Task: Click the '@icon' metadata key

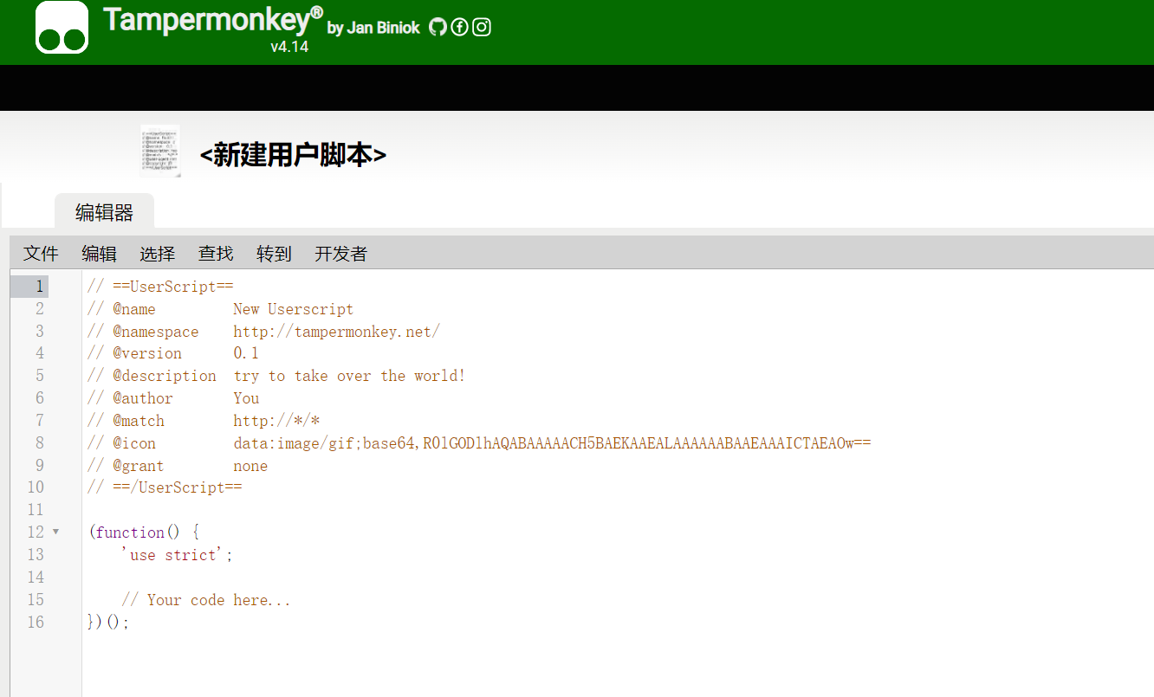Action: tap(134, 443)
